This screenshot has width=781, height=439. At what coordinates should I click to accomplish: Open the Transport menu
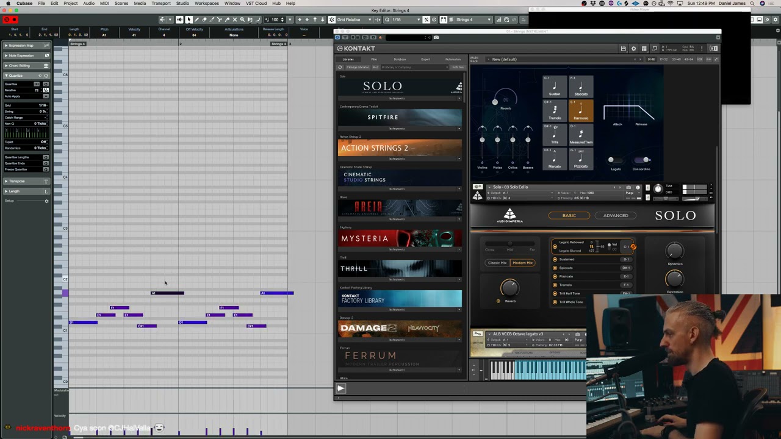click(161, 4)
